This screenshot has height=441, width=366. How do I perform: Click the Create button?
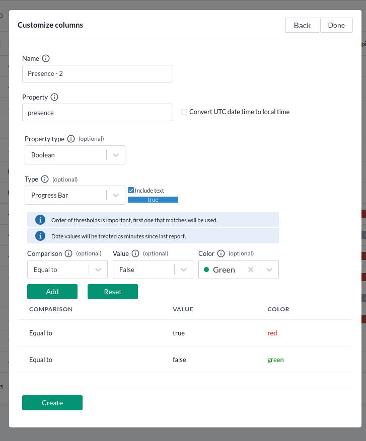point(52,403)
